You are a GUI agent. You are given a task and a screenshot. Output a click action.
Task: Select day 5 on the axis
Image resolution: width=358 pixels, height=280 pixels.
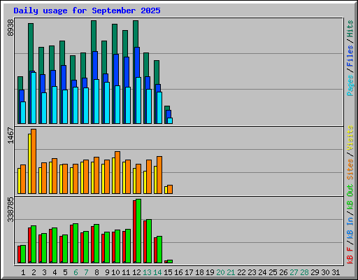tap(65, 272)
